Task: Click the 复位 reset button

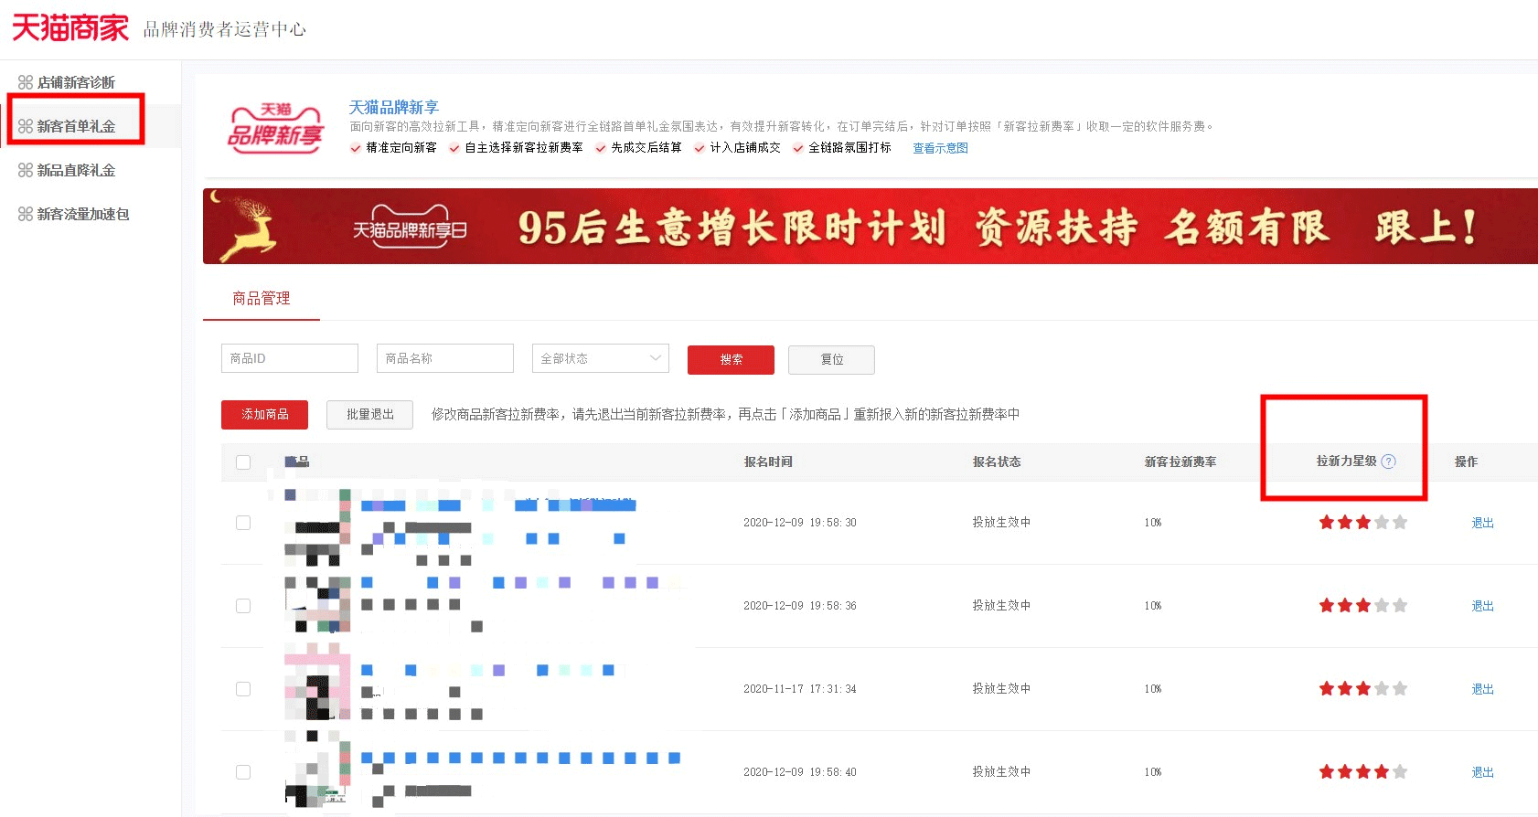Action: pos(831,359)
